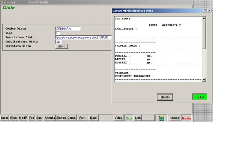Click memo scrollbar down arrow

[204, 80]
